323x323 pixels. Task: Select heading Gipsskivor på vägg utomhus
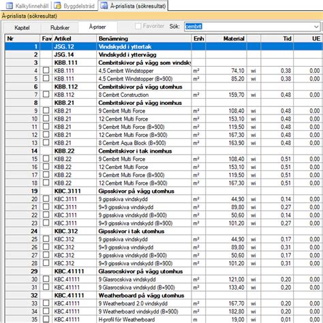(x=136, y=191)
